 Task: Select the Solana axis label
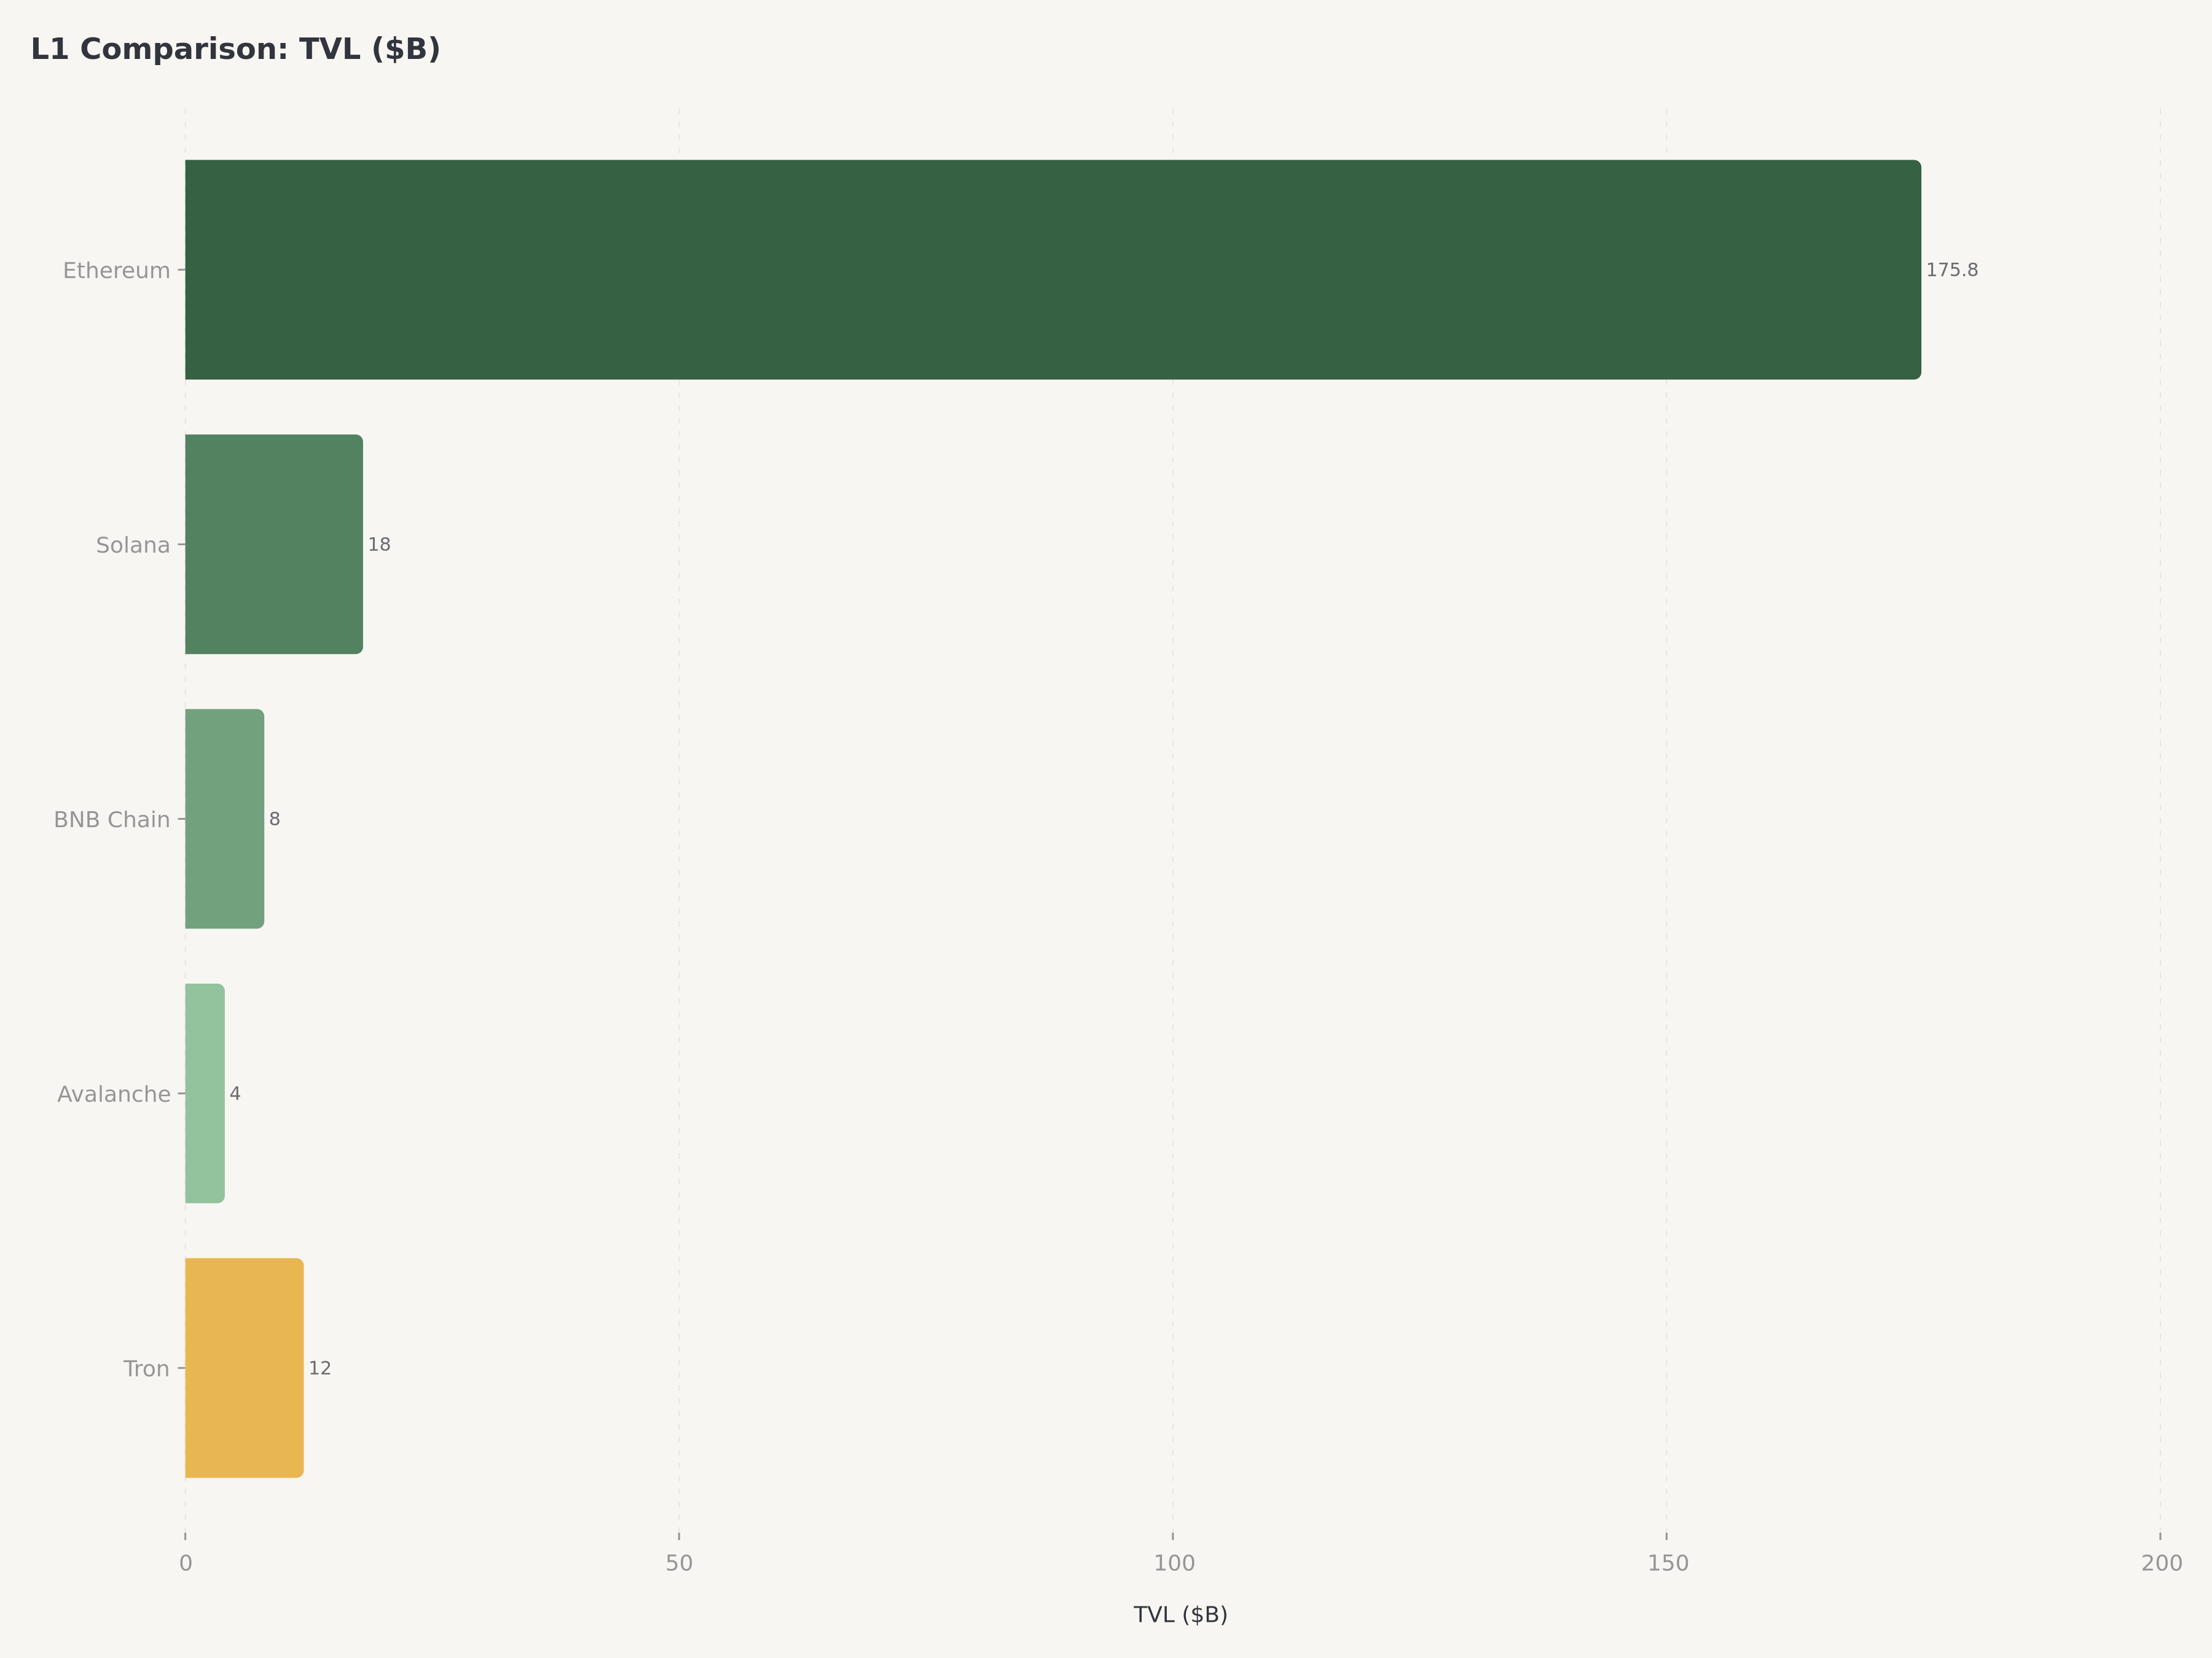[x=133, y=546]
